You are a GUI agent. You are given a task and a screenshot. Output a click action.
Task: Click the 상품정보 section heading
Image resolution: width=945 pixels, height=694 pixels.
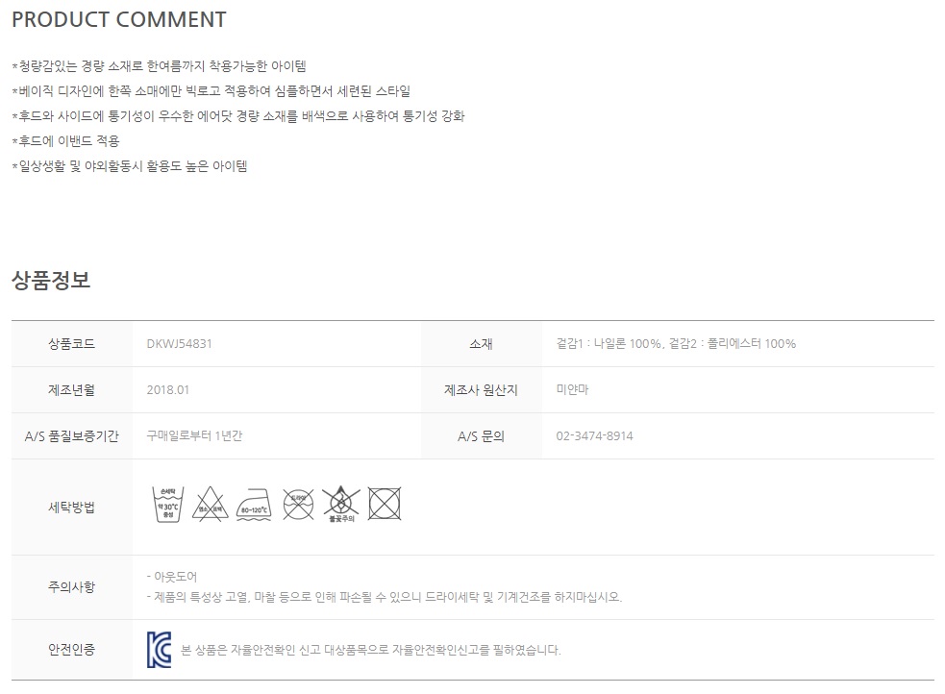pyautogui.click(x=51, y=280)
